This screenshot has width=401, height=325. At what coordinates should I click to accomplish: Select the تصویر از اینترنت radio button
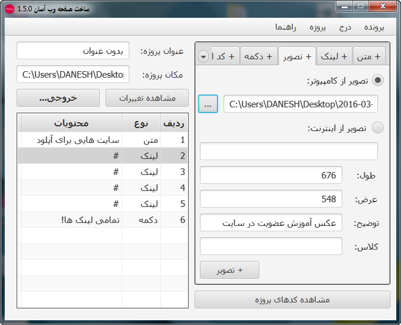(x=378, y=128)
